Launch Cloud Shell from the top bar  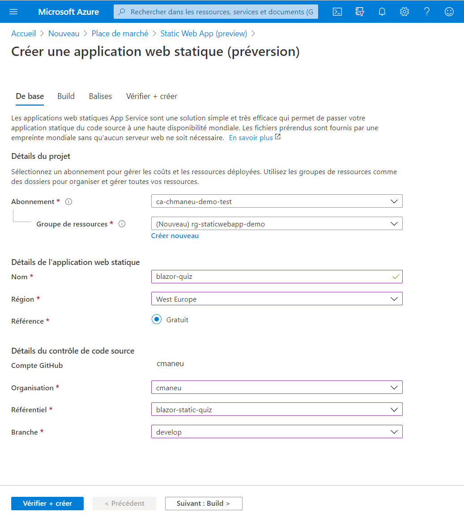pos(337,12)
